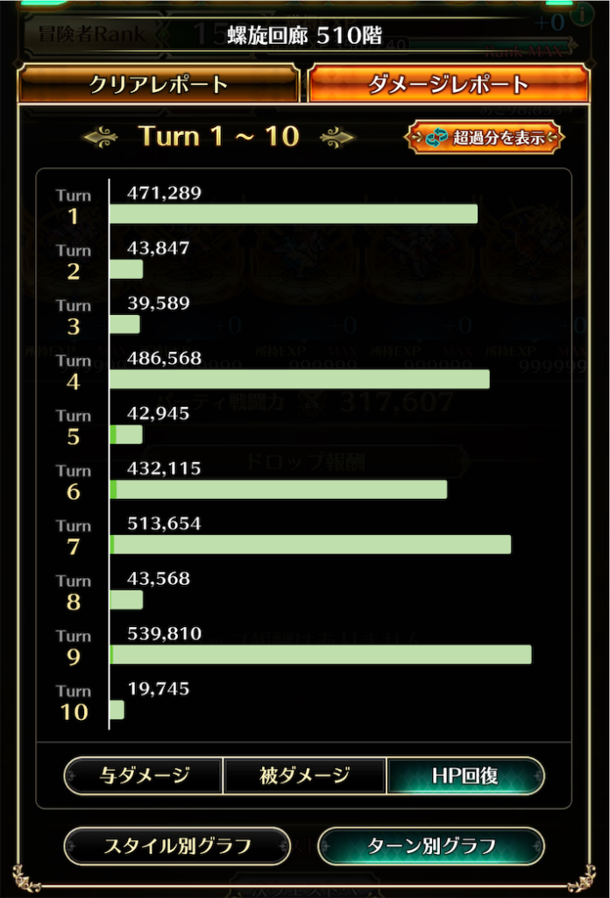Select the 被ダメージ option
Screen dimensions: 610x898
pos(304,775)
